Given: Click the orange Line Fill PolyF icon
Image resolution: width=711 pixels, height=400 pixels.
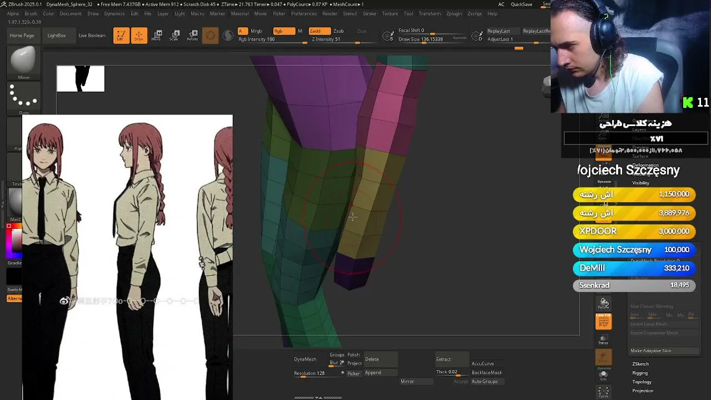Looking at the screenshot, I should 604,321.
